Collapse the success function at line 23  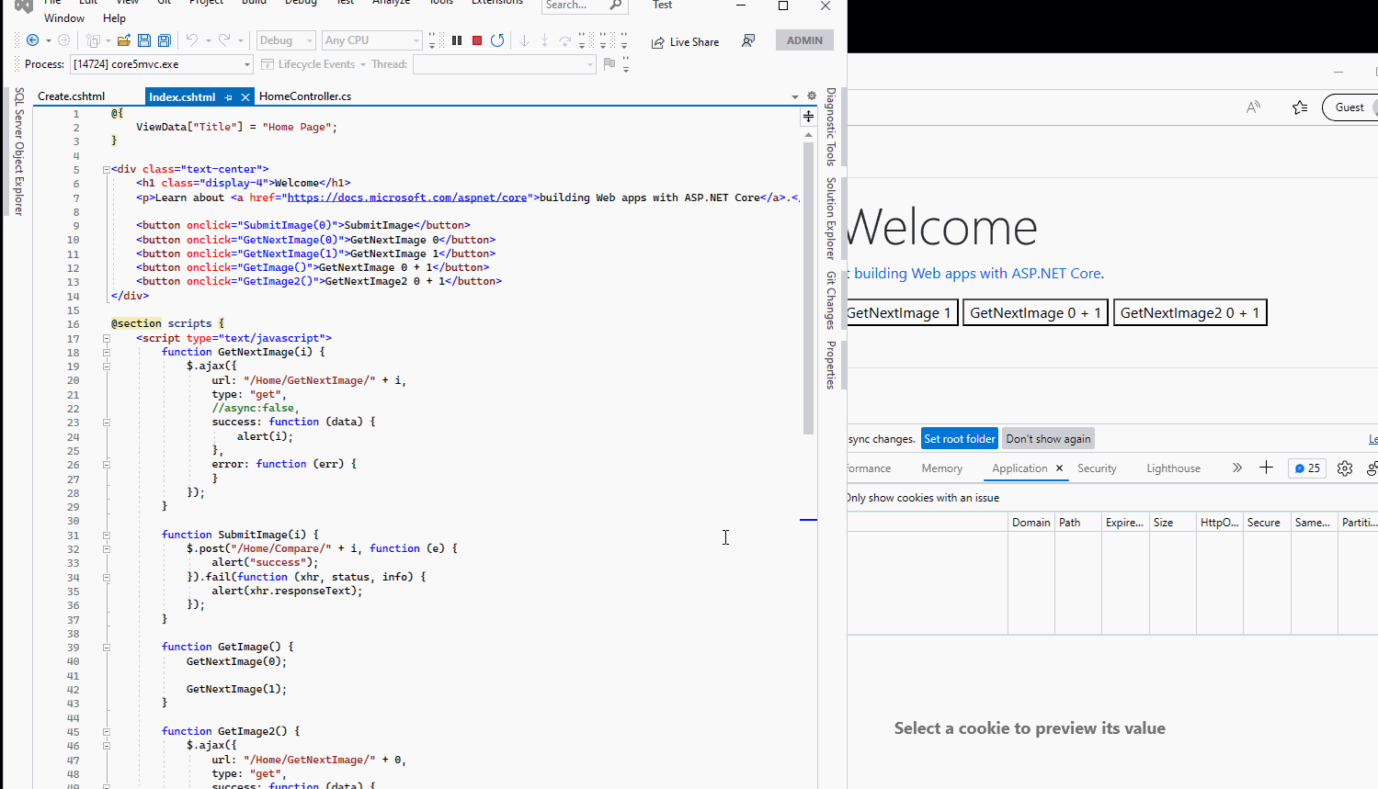[x=107, y=423]
